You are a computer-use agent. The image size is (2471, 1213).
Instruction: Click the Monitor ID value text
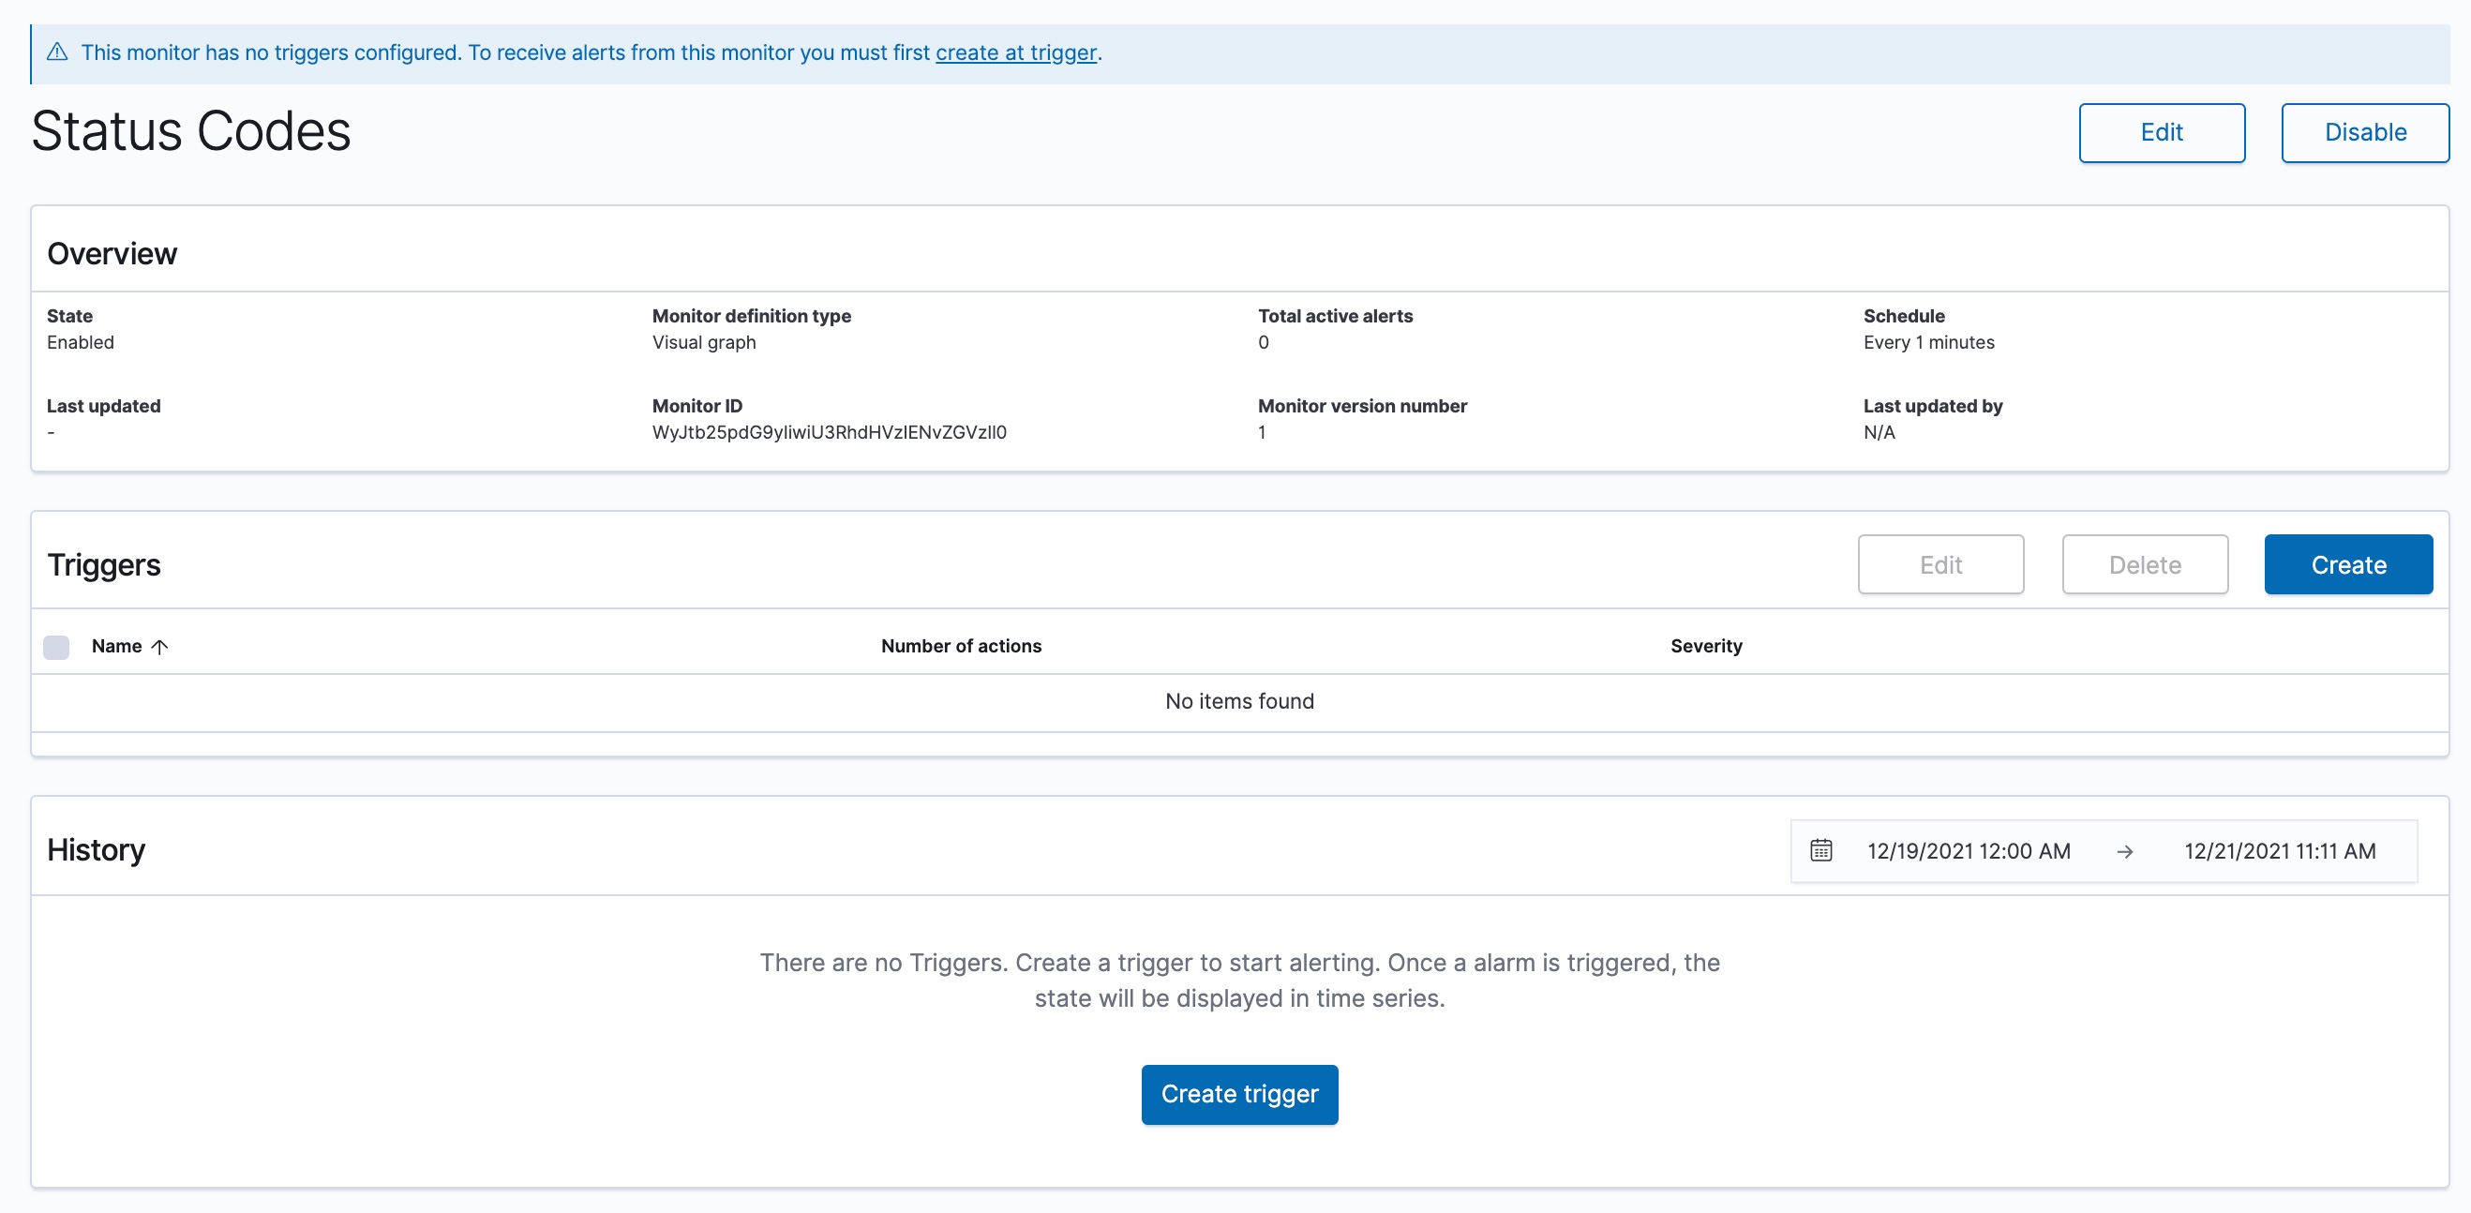(829, 432)
